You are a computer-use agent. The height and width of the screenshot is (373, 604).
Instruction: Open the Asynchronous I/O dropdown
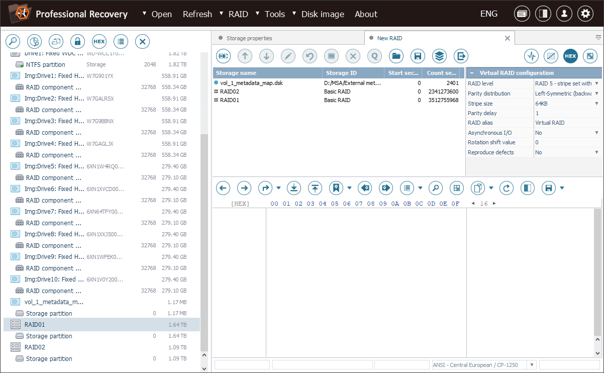[596, 133]
